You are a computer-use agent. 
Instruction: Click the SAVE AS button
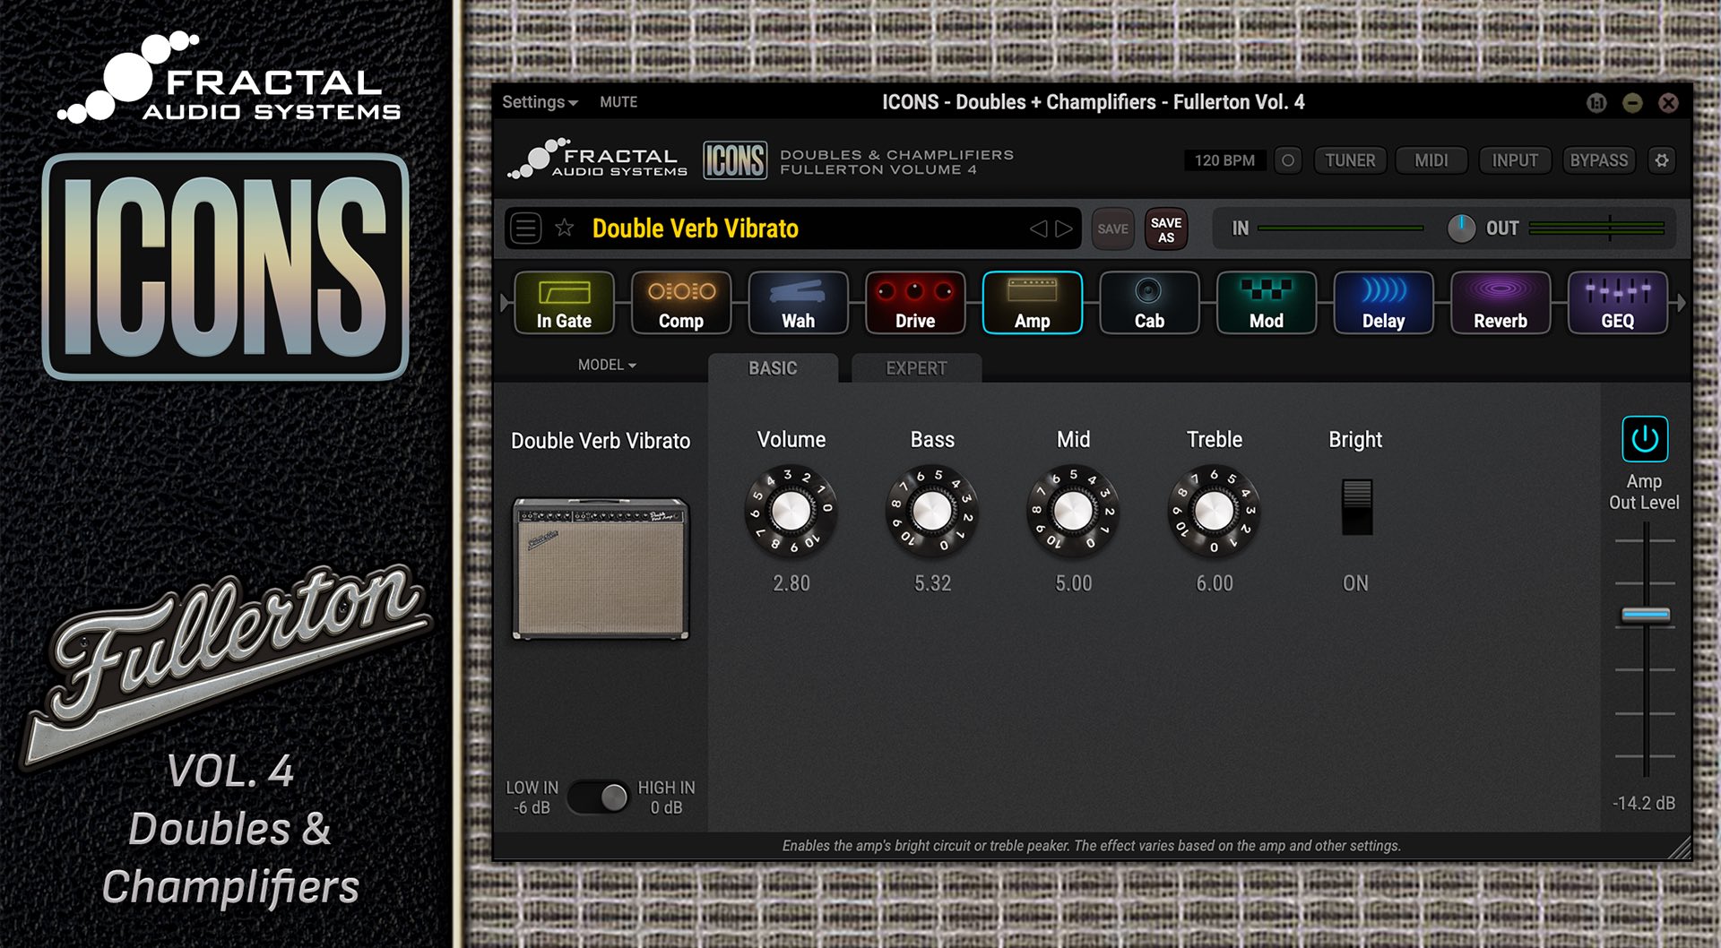1166,229
